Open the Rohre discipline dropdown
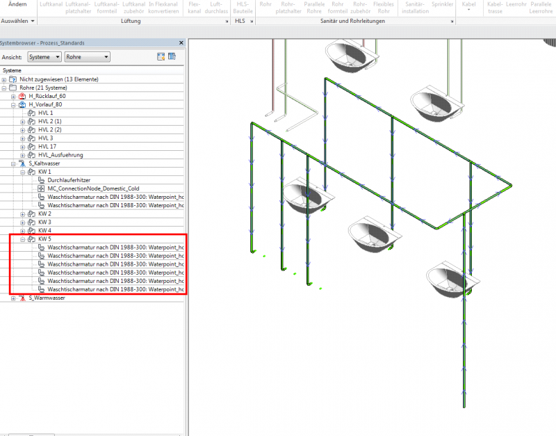This screenshot has height=436, width=556. 87,57
